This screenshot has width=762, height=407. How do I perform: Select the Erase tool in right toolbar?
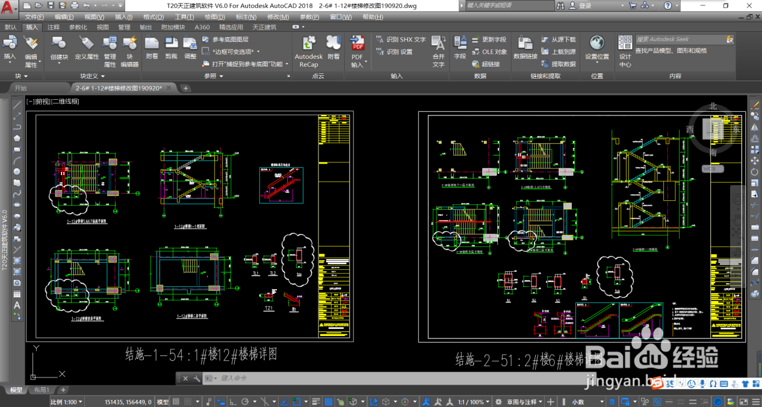point(755,105)
